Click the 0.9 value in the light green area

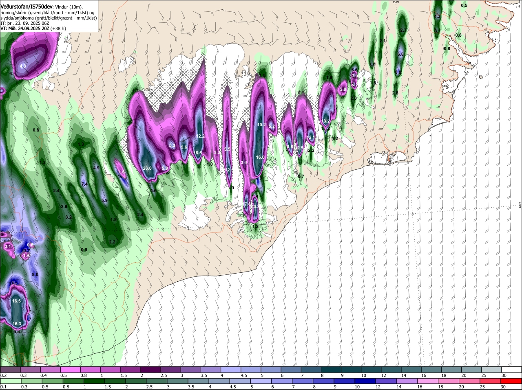click(84, 250)
